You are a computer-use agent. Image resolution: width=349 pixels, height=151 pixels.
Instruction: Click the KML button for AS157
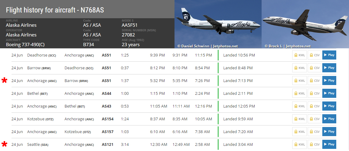coord(299,132)
